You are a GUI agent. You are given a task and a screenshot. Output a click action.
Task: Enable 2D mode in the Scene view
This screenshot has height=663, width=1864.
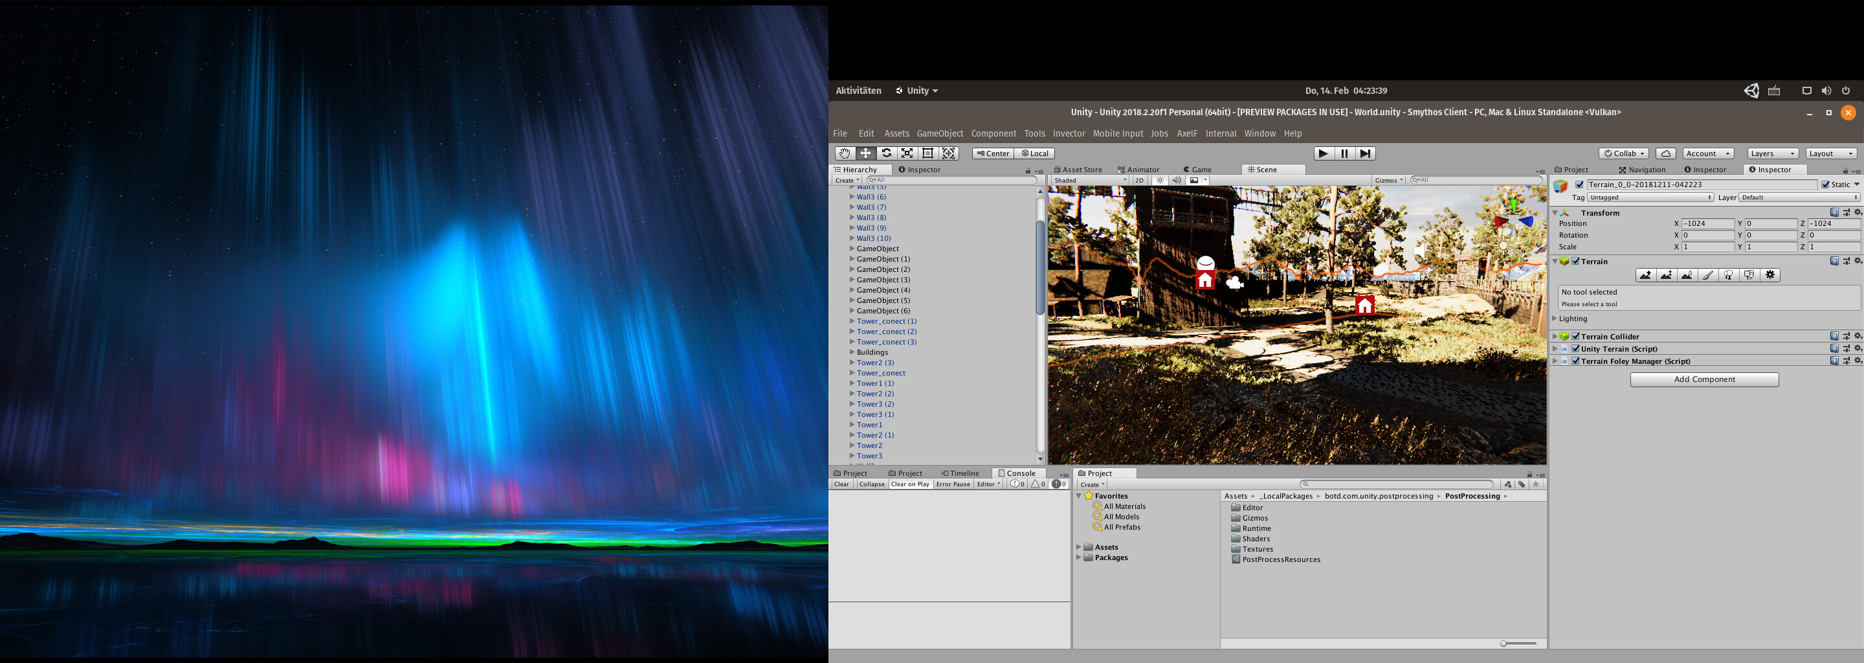click(x=1139, y=179)
